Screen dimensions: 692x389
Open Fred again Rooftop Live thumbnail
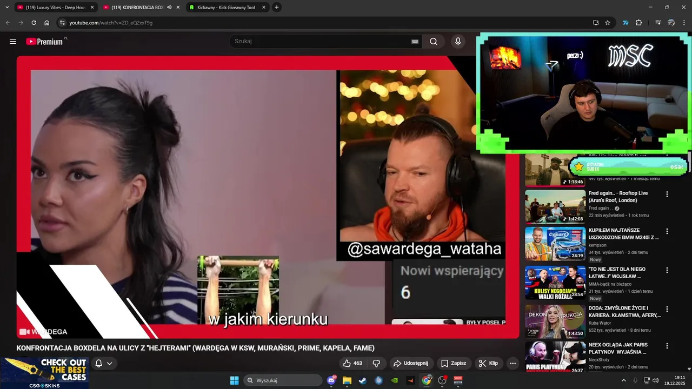coord(555,206)
